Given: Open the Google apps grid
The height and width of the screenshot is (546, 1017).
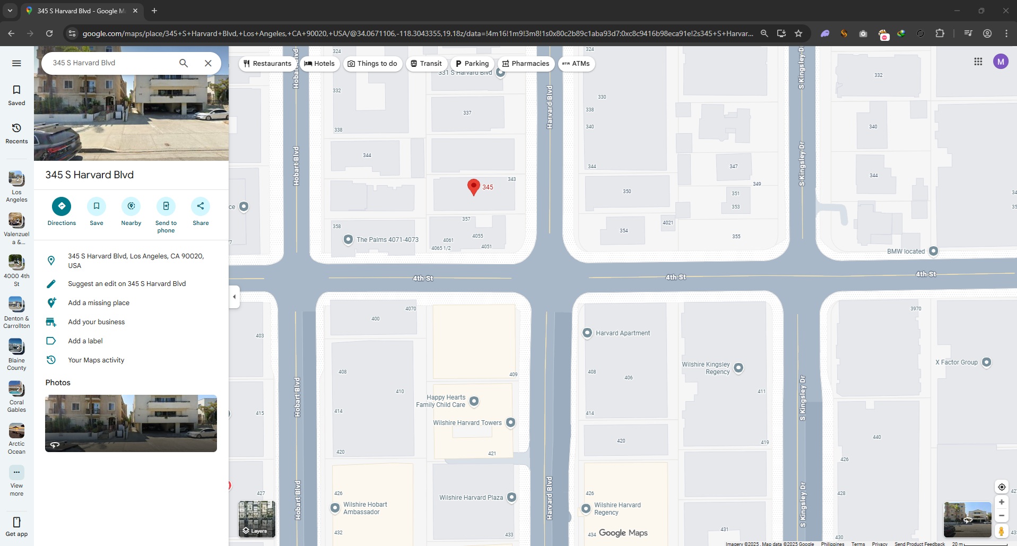Looking at the screenshot, I should [x=978, y=62].
